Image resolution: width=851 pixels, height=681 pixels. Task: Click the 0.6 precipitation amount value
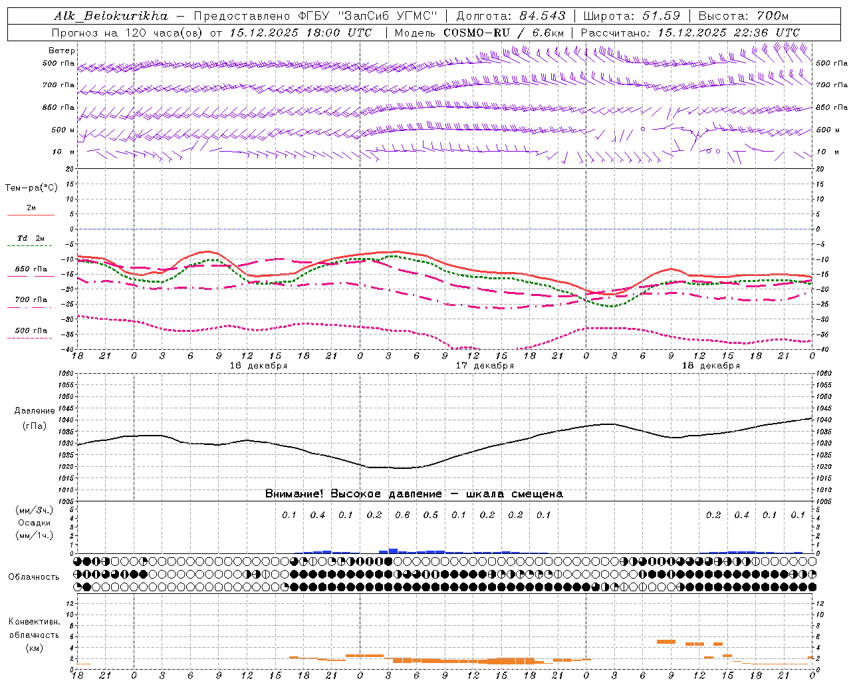[x=402, y=515]
